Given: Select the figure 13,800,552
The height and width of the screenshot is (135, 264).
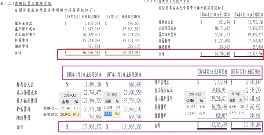Looking at the screenshot, I should [132, 29].
